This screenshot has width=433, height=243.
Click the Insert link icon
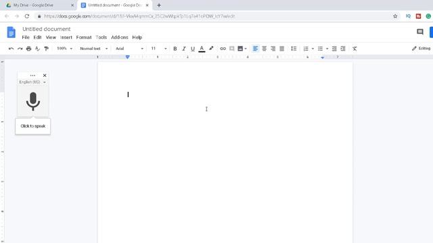coord(223,49)
